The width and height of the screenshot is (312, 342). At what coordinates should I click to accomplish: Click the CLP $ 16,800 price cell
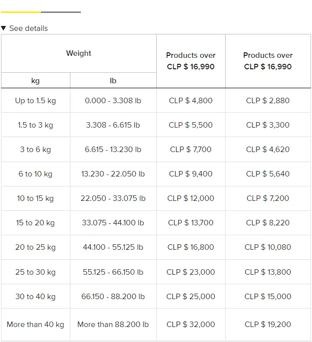click(191, 247)
